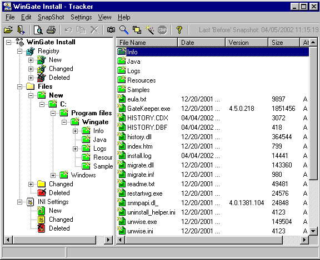Sort list by Size column header
Viewport: 320px width, 260px height.
click(284, 43)
